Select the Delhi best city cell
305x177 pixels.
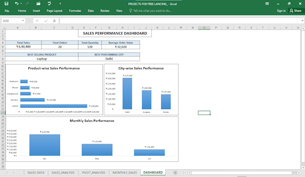pyautogui.click(x=109, y=59)
